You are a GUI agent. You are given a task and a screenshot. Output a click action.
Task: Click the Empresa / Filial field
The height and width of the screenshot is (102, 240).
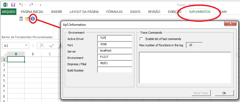click(115, 63)
